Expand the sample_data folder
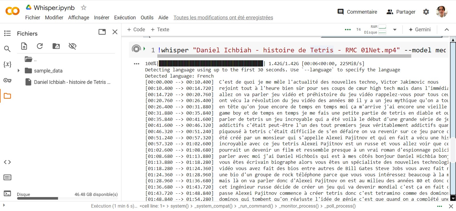Viewport: 456px width, 211px height. (x=19, y=71)
